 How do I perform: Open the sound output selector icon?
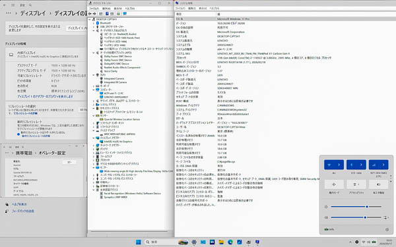pos(385,217)
